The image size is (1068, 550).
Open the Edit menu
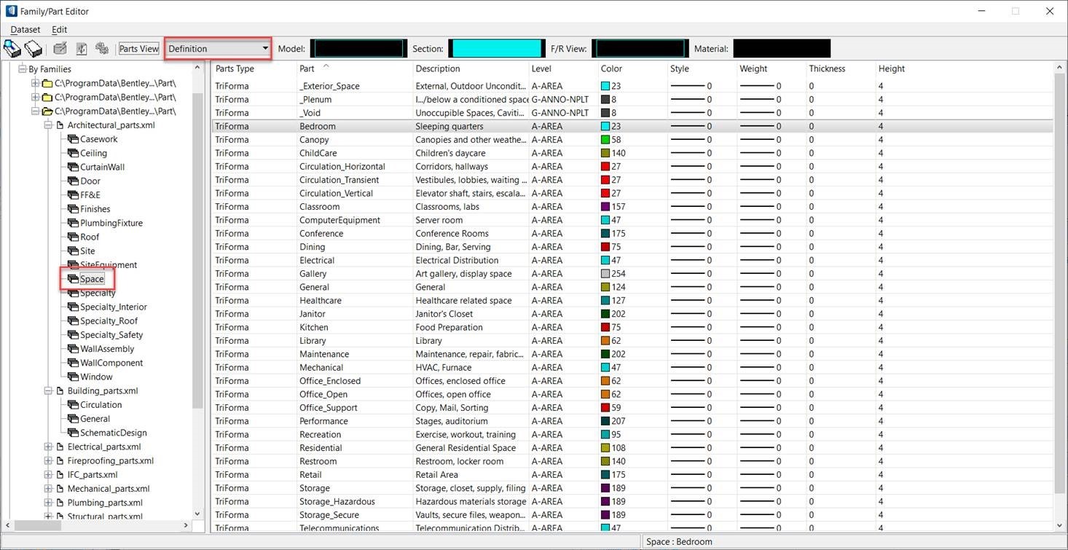point(60,30)
